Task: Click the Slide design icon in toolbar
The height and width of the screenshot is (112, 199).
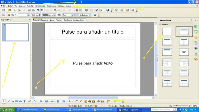Action: pos(128,10)
